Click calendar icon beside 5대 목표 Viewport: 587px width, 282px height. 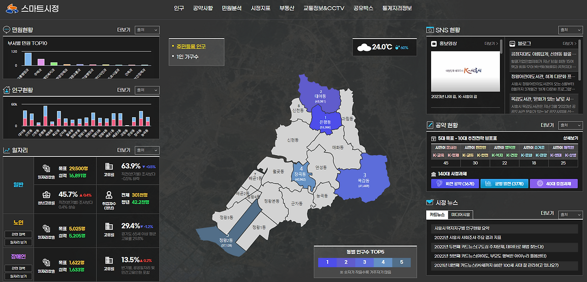point(433,138)
